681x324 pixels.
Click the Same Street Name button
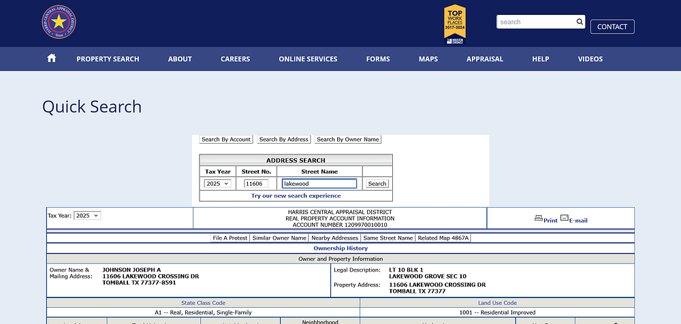coord(388,238)
